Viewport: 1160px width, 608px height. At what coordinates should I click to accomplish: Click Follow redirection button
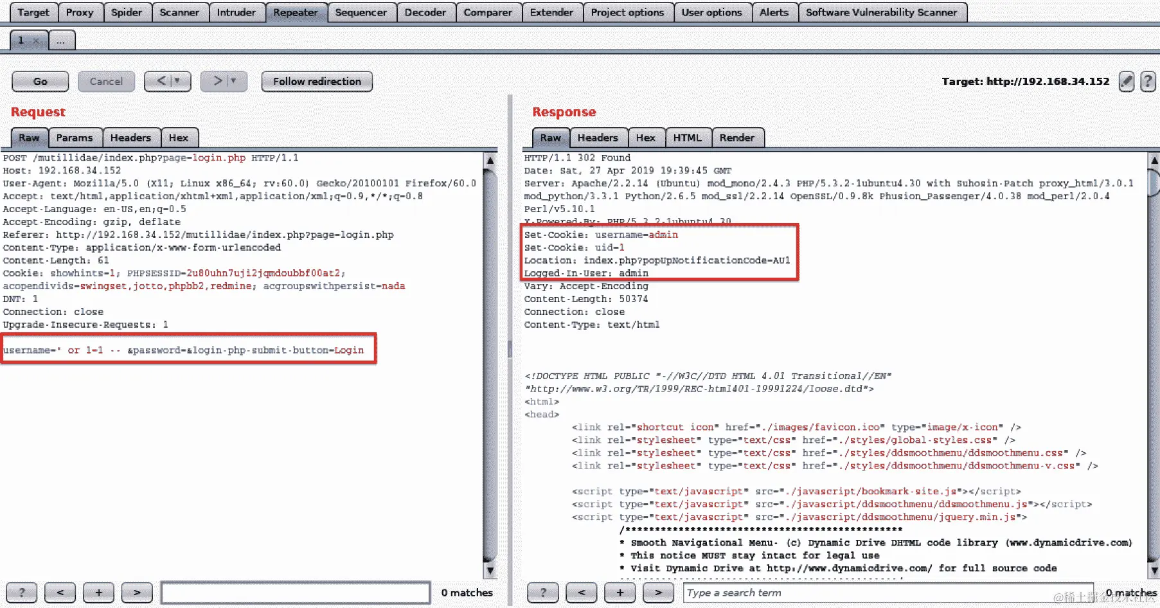pos(317,81)
